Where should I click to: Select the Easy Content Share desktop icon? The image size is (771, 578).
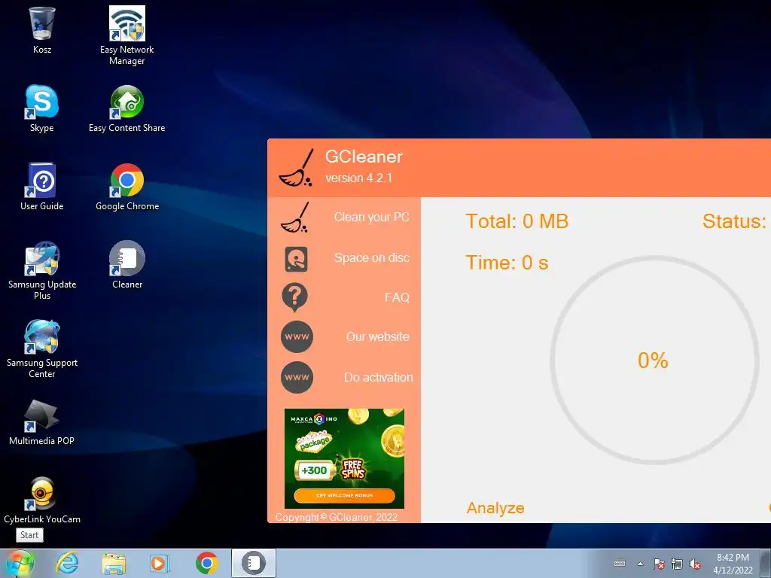pyautogui.click(x=126, y=108)
